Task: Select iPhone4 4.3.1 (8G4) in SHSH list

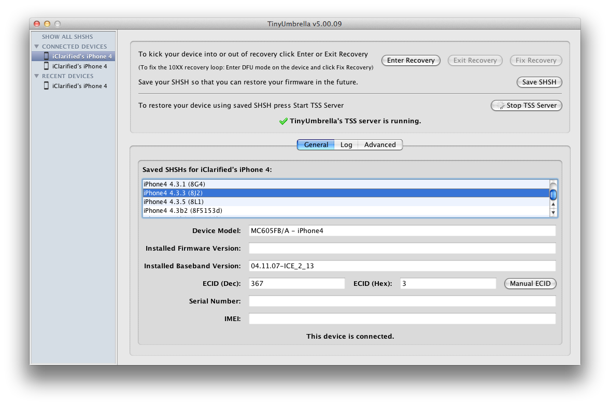Action: click(x=170, y=184)
